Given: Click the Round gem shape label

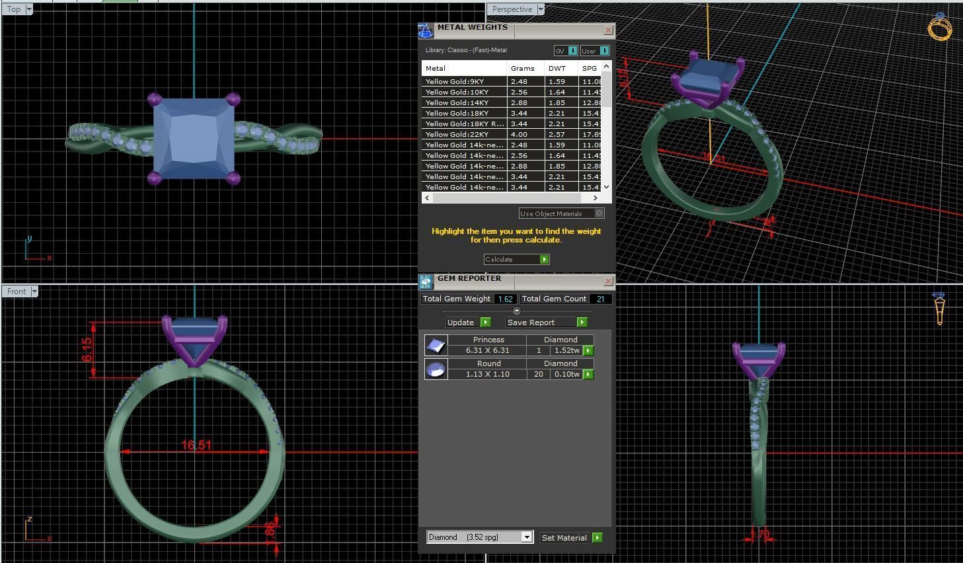Looking at the screenshot, I should (x=488, y=363).
